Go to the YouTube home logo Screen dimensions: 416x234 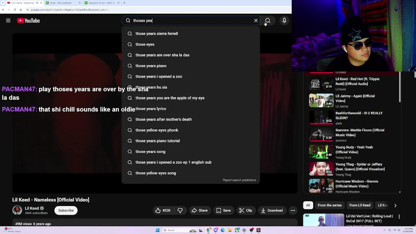click(x=29, y=20)
